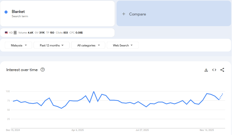The image size is (232, 135).
Task: Click the Clicks 833 metric
Action: [62, 33]
